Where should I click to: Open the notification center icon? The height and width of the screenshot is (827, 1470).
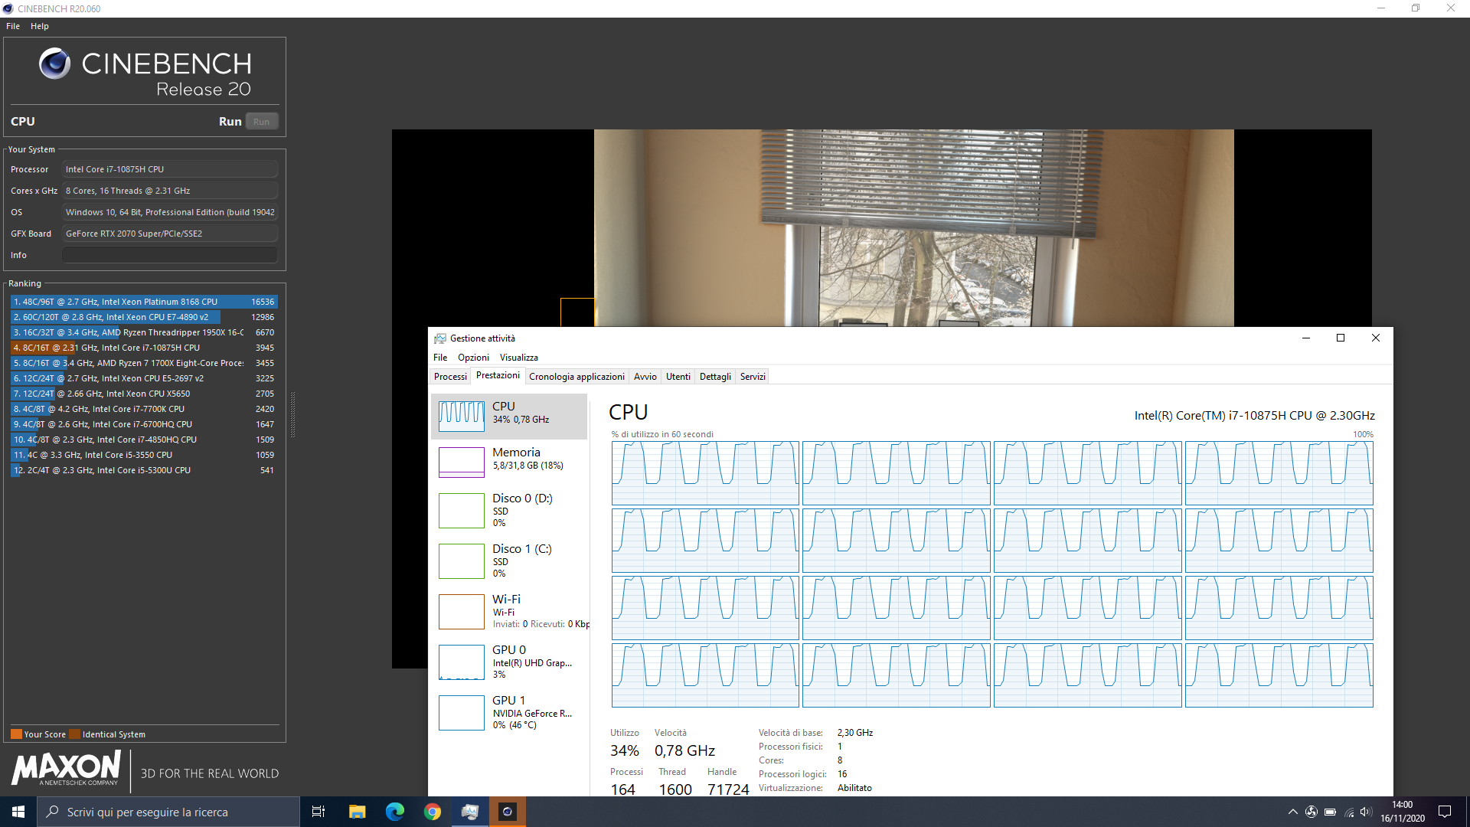pos(1445,812)
